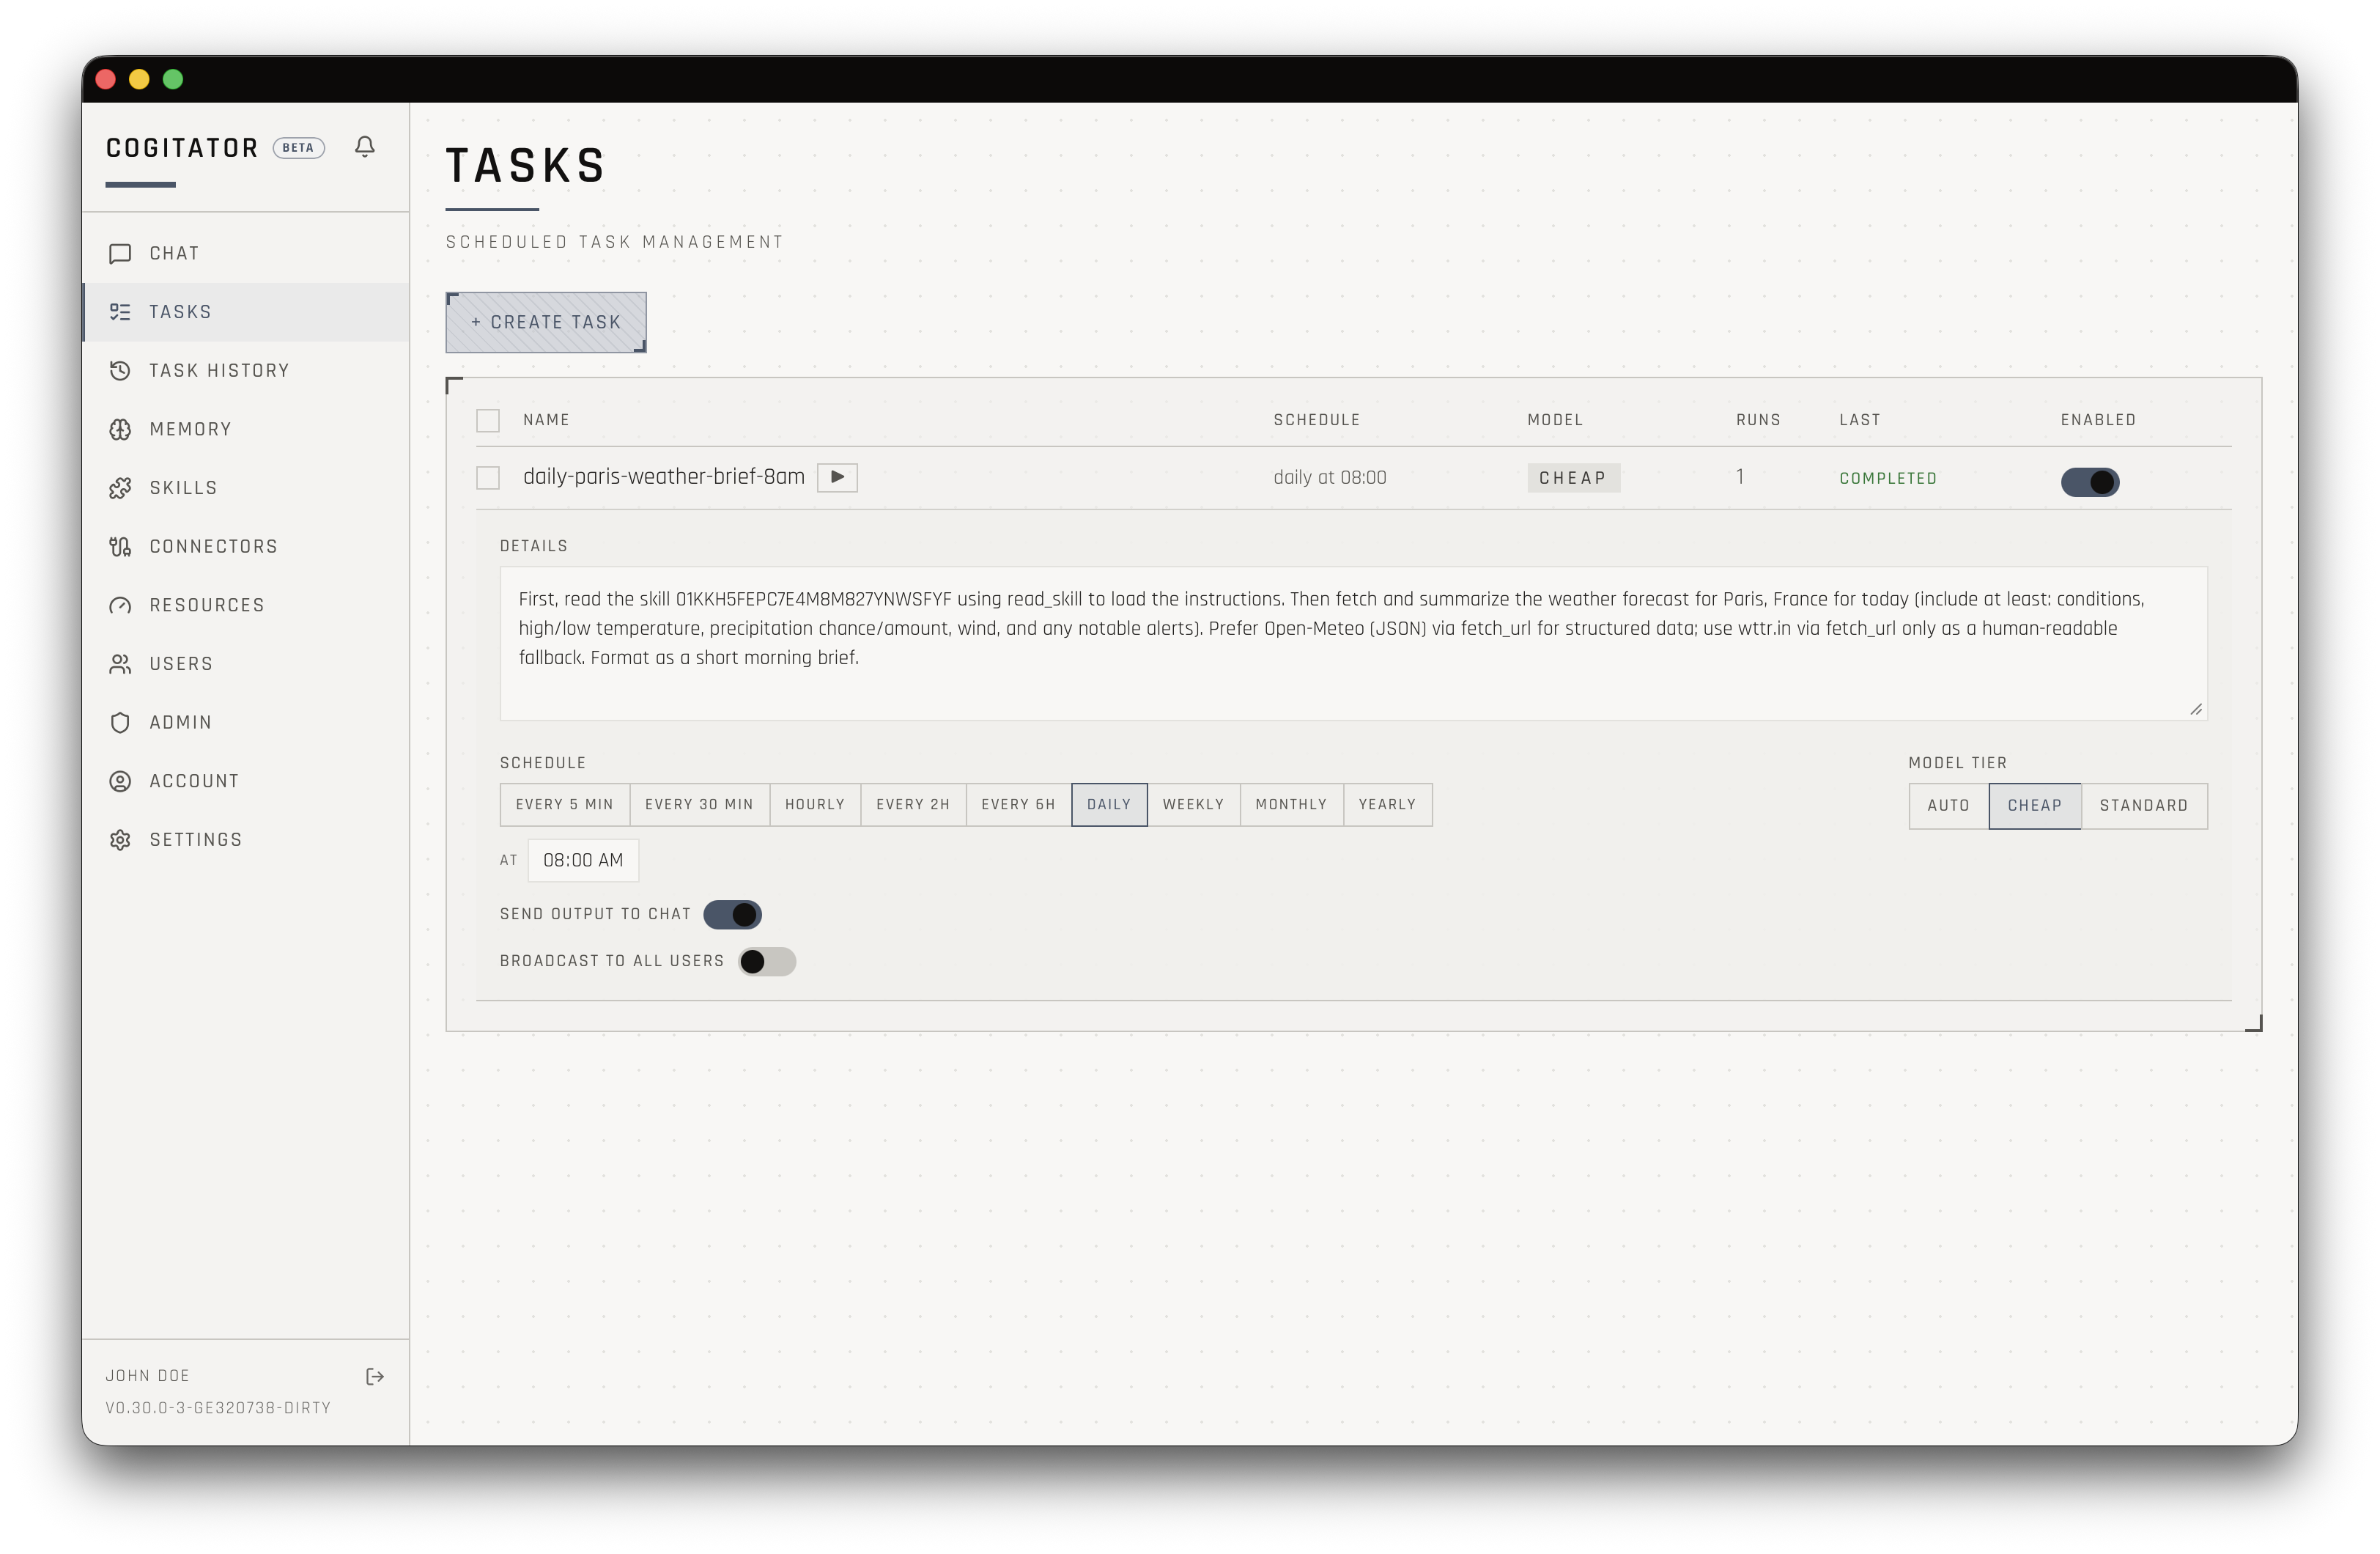Open the Resources page
This screenshot has width=2380, height=1554.
(x=246, y=605)
